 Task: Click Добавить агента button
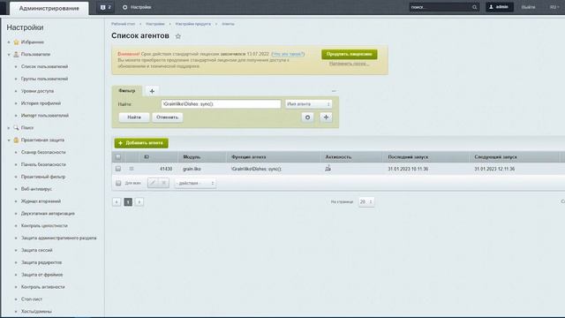click(141, 143)
